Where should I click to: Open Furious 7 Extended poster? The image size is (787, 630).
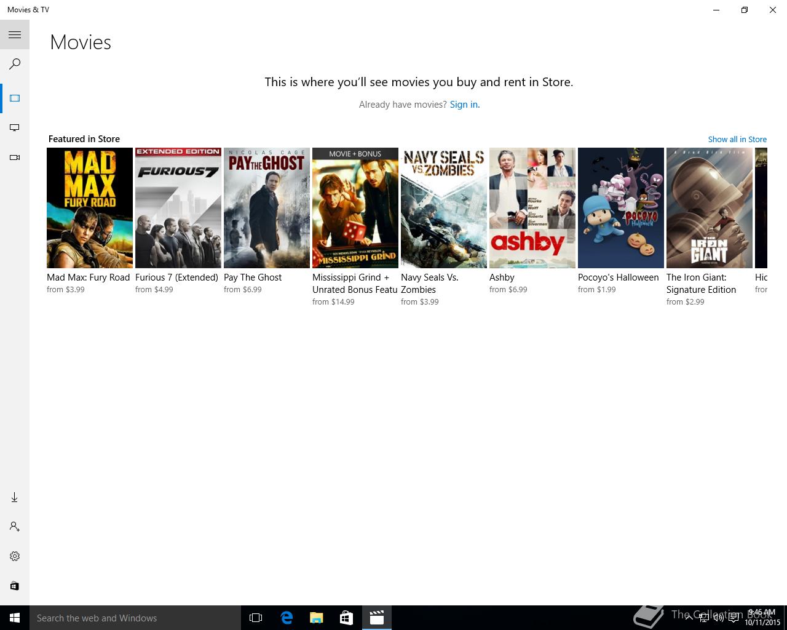point(178,208)
